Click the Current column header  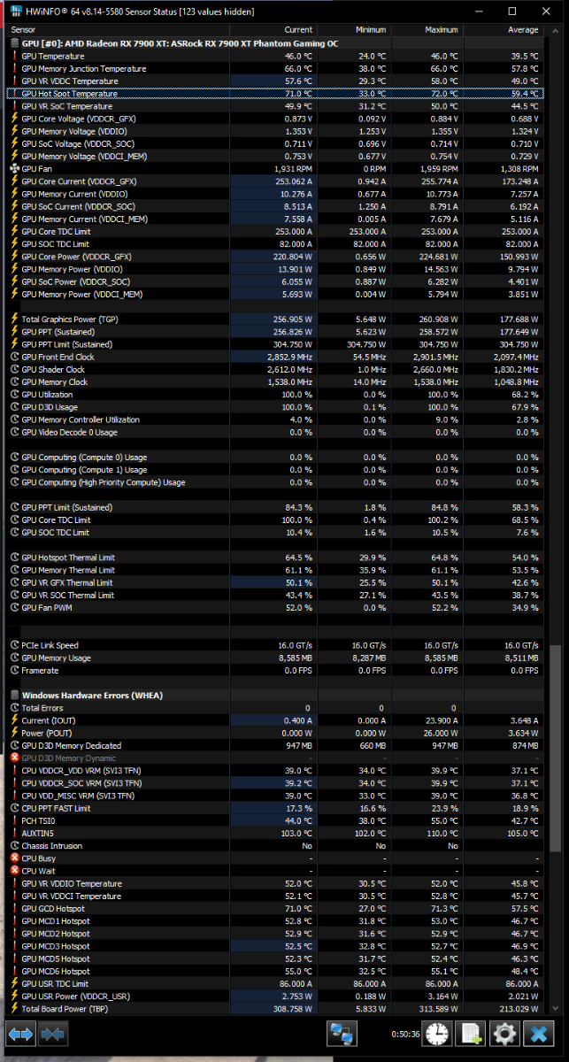point(273,29)
